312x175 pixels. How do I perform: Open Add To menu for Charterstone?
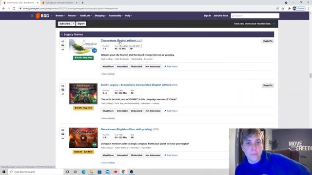point(268,41)
